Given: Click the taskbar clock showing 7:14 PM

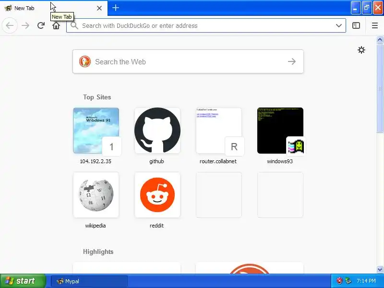Looking at the screenshot, I should [366, 281].
